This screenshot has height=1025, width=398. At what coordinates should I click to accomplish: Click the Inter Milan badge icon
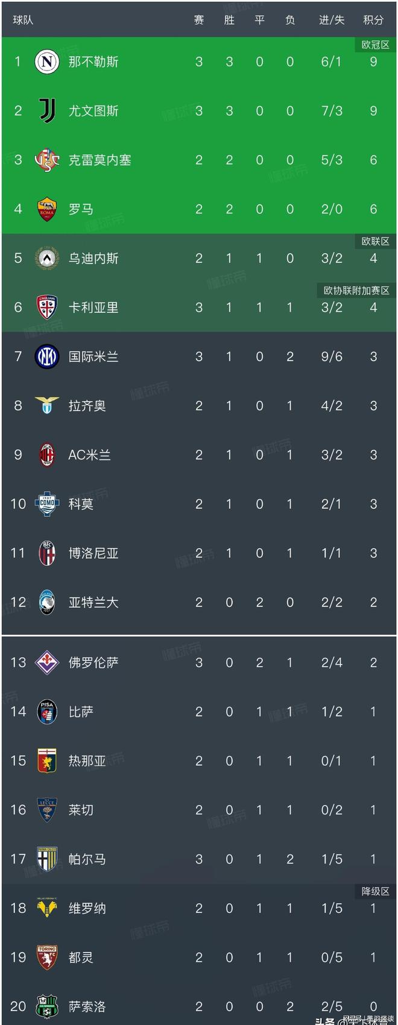47,357
